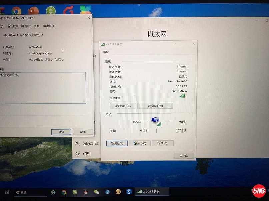
Task: Click 确定 in adapter properties dialog
Action: click(61, 132)
